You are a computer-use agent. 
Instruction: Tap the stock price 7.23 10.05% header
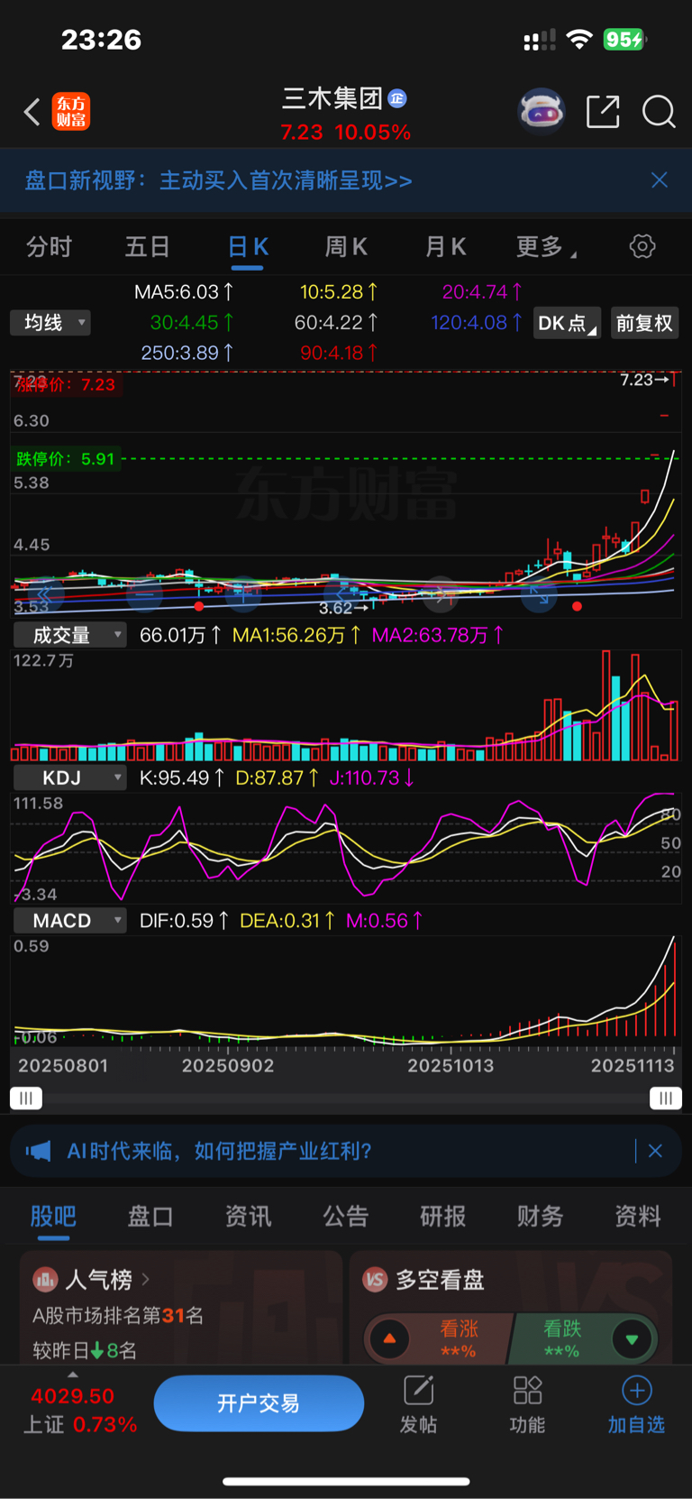[x=346, y=133]
